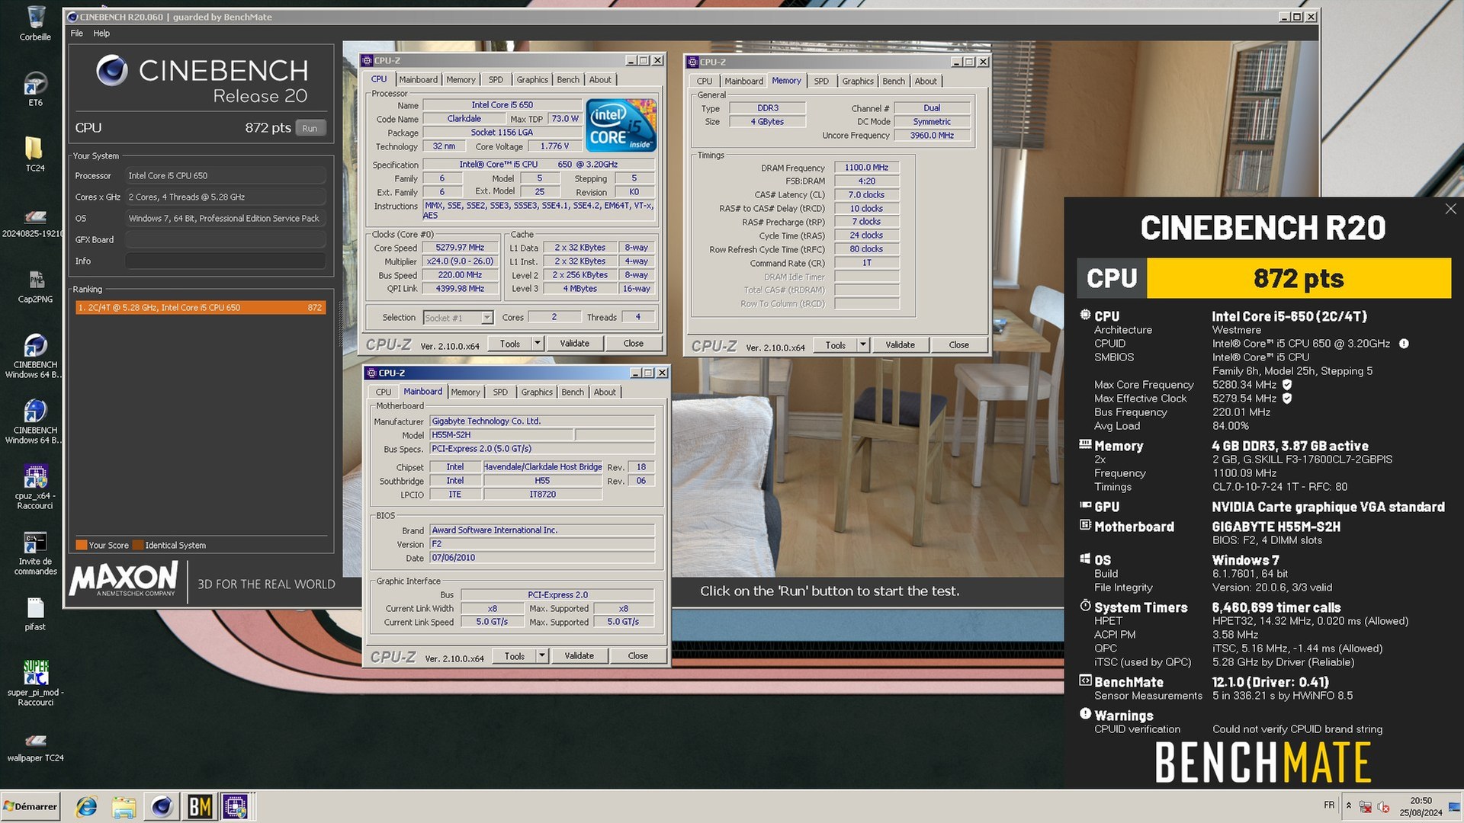This screenshot has width=1464, height=823.
Task: Click the FR language indicator in taskbar
Action: (1329, 805)
